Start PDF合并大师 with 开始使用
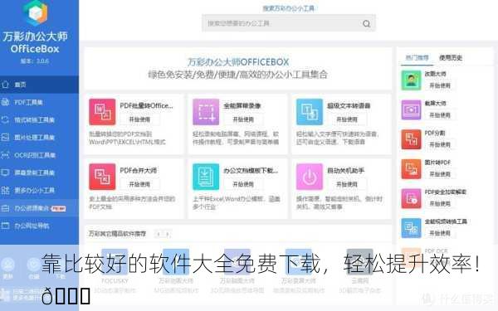The height and width of the screenshot is (311, 498). pyautogui.click(x=139, y=184)
